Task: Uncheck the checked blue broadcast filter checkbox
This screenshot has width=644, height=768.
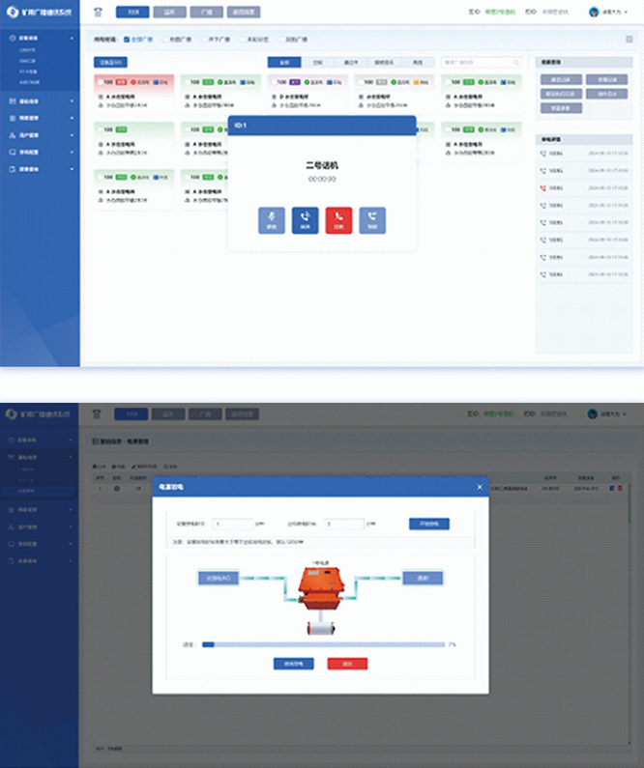Action: tap(127, 40)
